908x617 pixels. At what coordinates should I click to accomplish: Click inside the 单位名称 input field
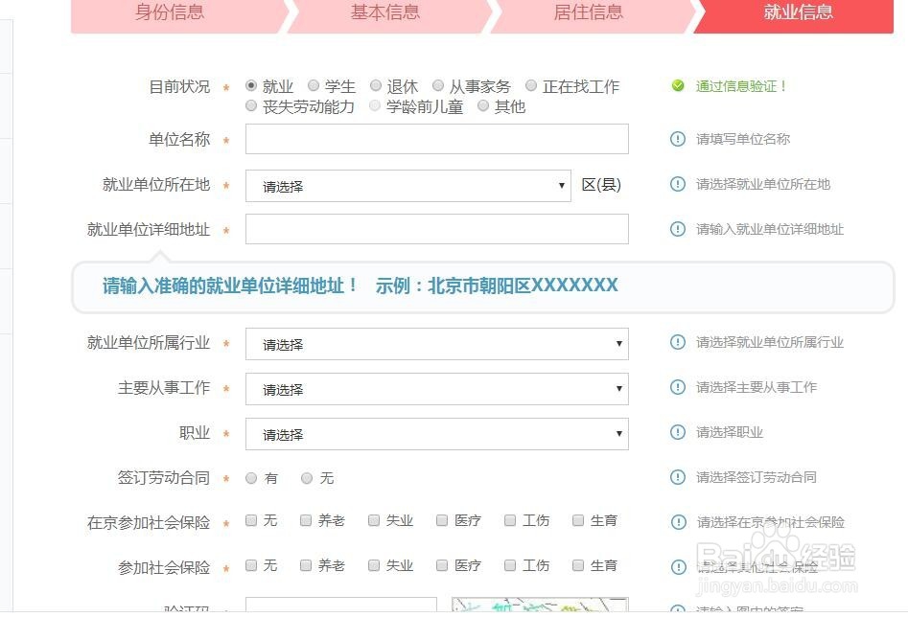pyautogui.click(x=436, y=138)
